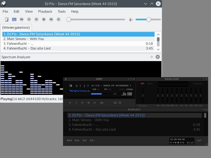Open the Playback menu
This screenshot has width=211, height=158.
[45, 12]
